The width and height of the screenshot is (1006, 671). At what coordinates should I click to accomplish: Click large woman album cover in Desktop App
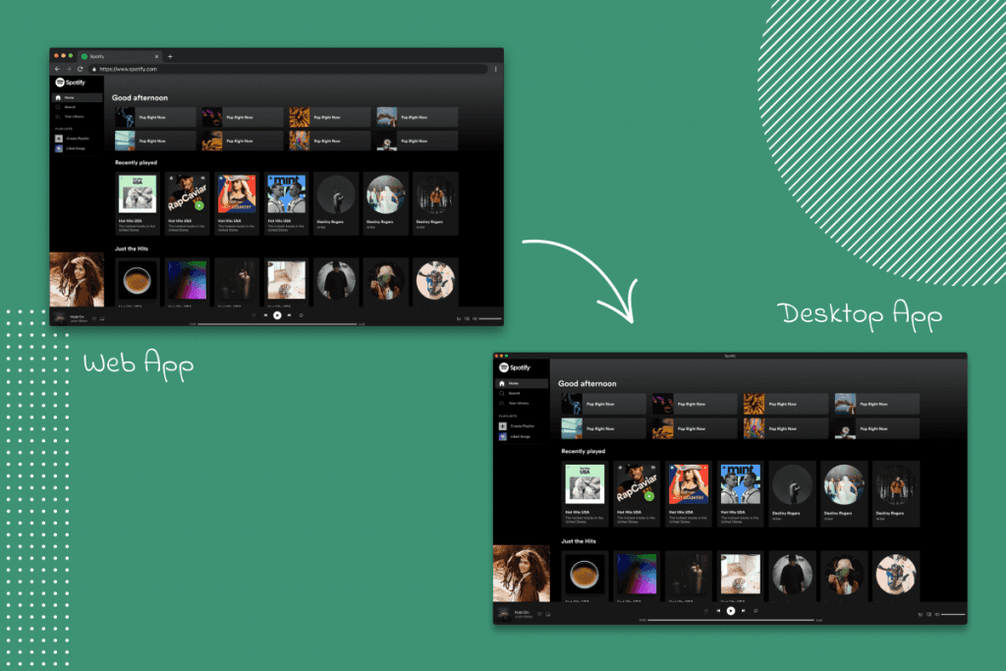click(x=522, y=574)
